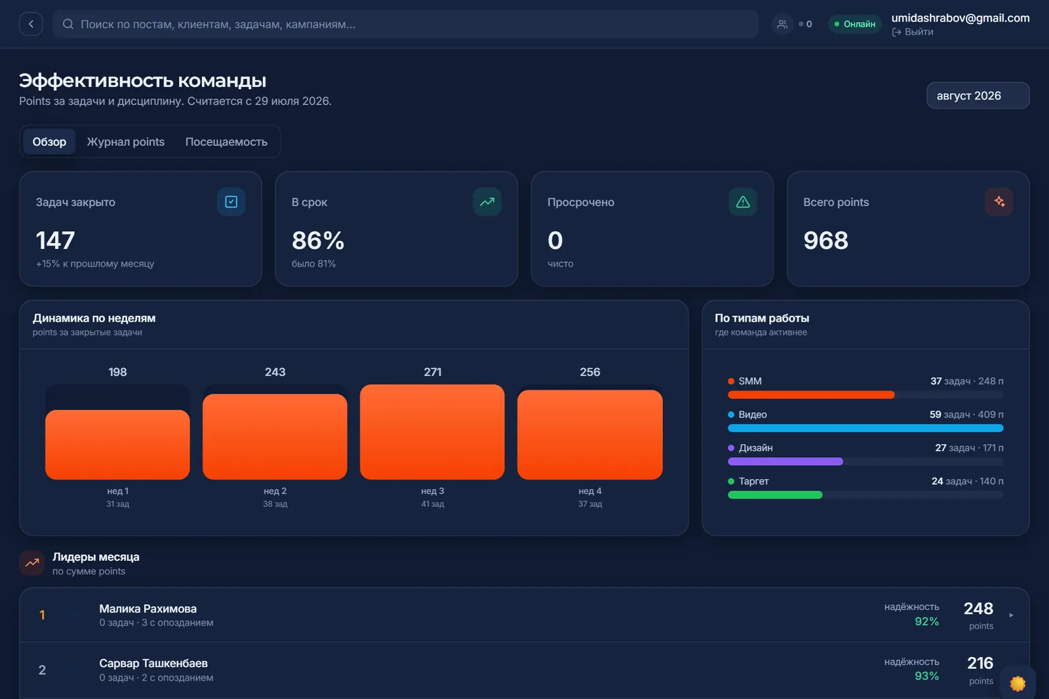Click the По типам работы heading

(x=762, y=318)
